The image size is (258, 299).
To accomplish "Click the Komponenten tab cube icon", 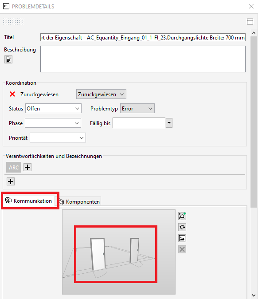I will pyautogui.click(x=61, y=201).
